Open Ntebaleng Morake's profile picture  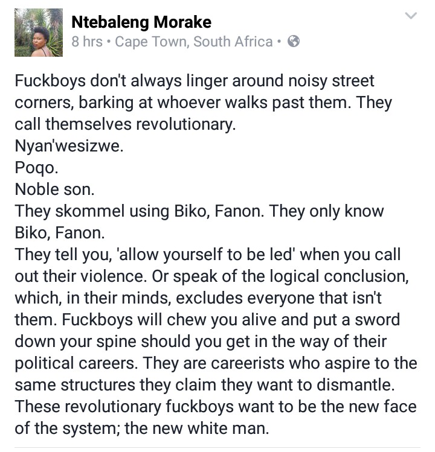(x=39, y=33)
